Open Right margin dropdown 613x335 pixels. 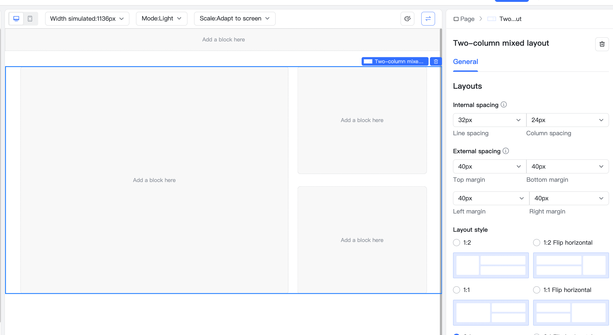(569, 198)
